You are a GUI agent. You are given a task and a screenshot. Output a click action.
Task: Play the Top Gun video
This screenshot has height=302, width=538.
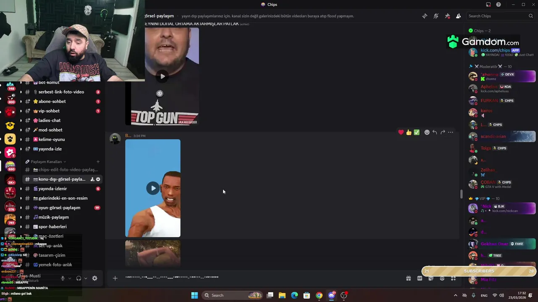click(x=162, y=76)
